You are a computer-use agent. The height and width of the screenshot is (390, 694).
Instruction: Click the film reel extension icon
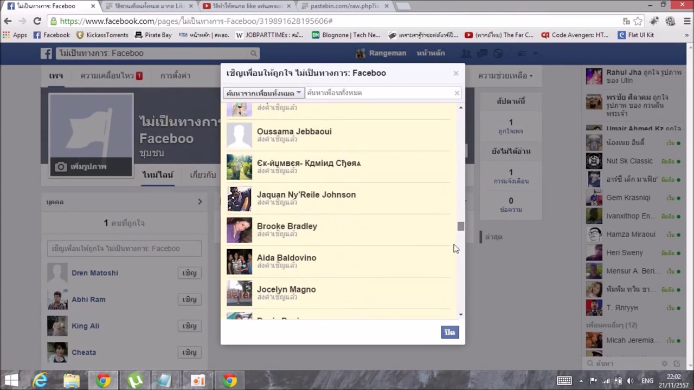[670, 21]
